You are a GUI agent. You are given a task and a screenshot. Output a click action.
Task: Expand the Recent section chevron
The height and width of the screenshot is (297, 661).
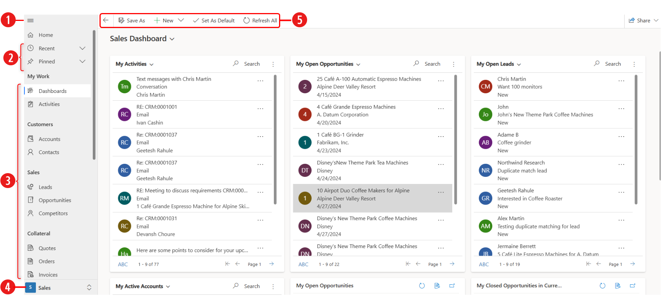click(x=83, y=48)
